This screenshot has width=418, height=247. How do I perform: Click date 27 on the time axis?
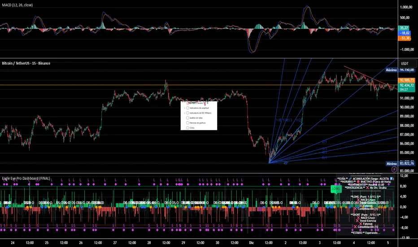click(115, 243)
